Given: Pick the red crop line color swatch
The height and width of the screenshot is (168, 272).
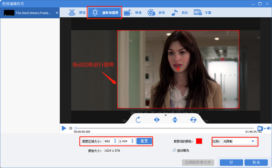Looking at the screenshot, I should pos(199,141).
